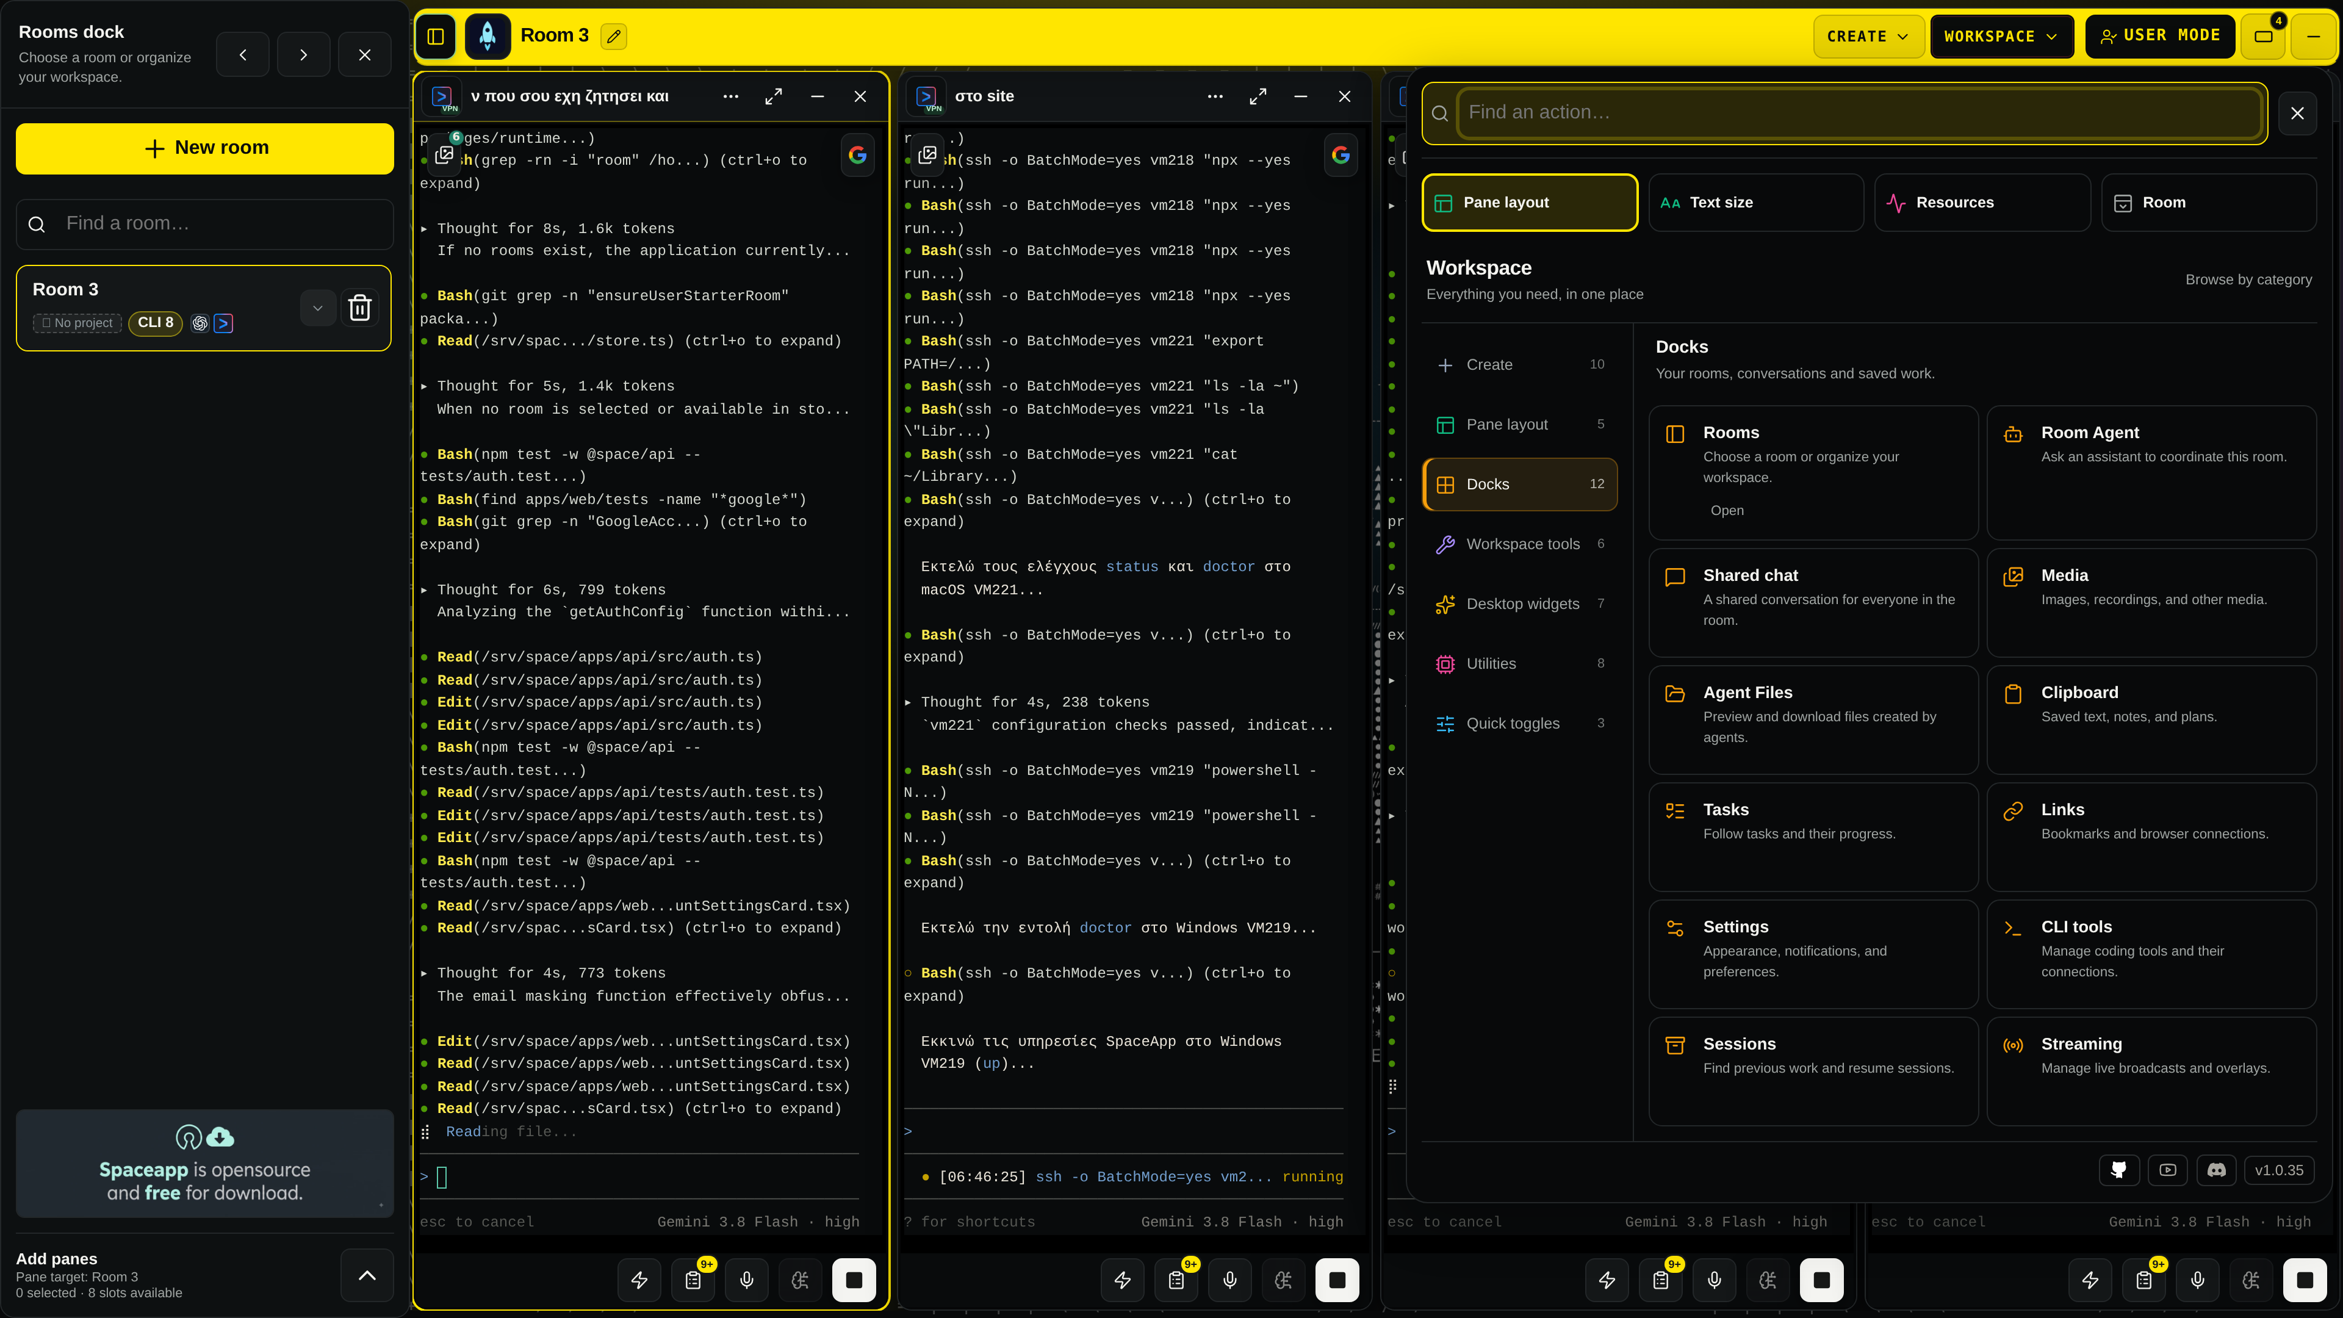Open CREATE dropdown
Image resolution: width=2343 pixels, height=1318 pixels.
click(x=1868, y=37)
